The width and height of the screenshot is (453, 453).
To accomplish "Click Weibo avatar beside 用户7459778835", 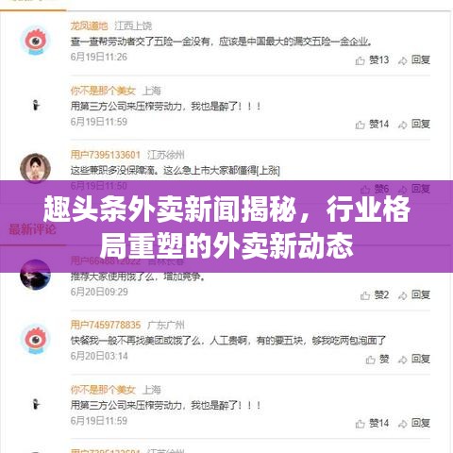I will (x=35, y=340).
